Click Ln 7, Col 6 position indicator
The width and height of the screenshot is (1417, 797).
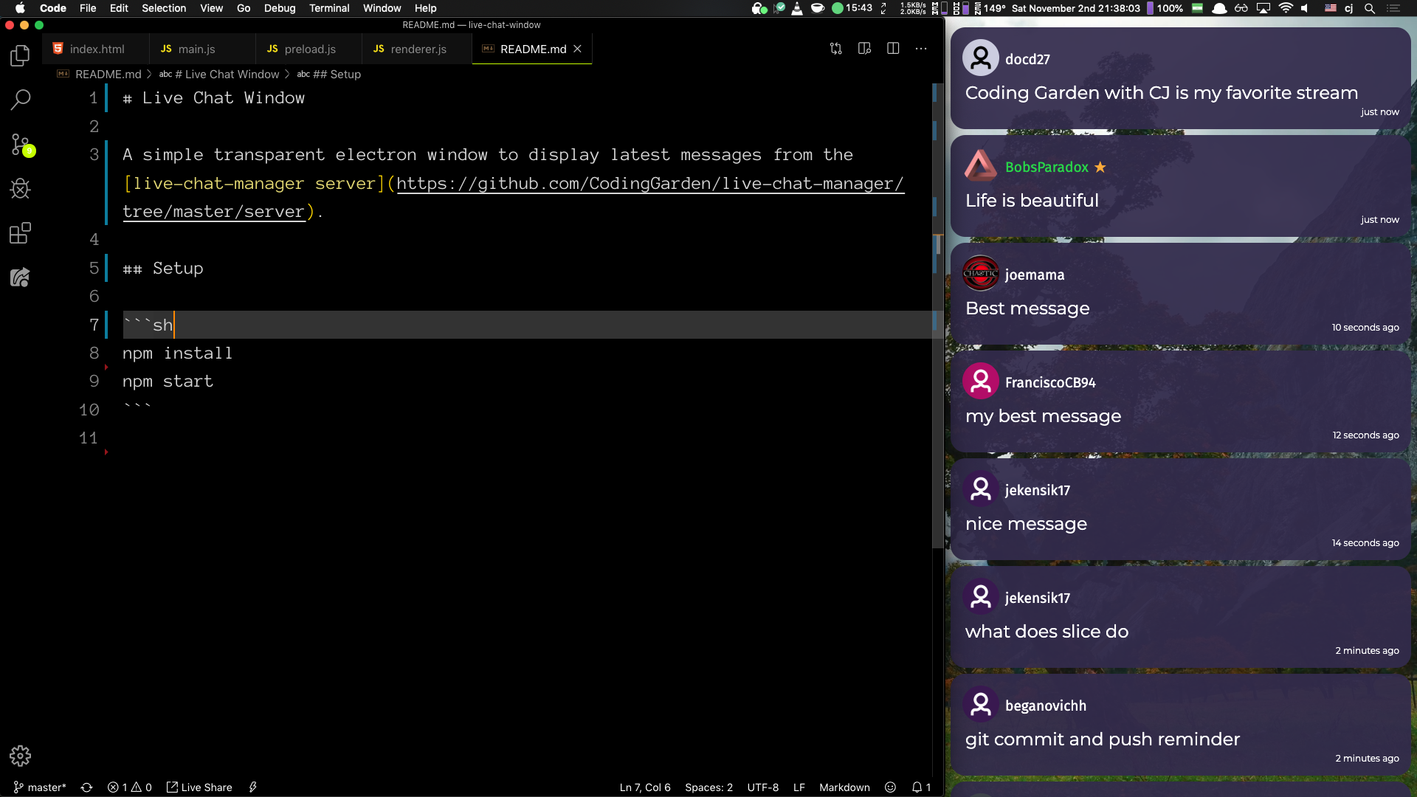645,787
